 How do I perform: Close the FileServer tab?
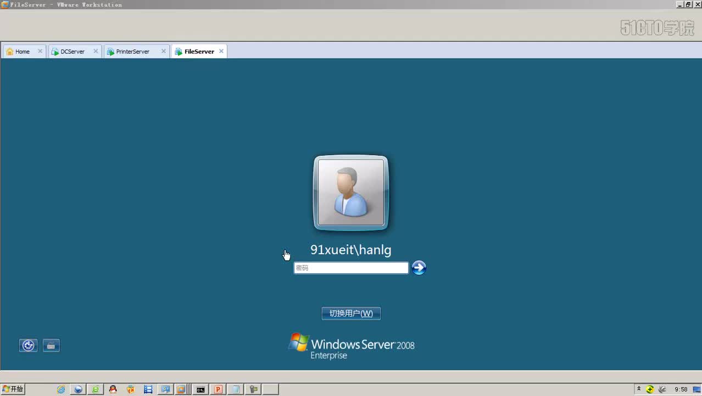coord(221,51)
